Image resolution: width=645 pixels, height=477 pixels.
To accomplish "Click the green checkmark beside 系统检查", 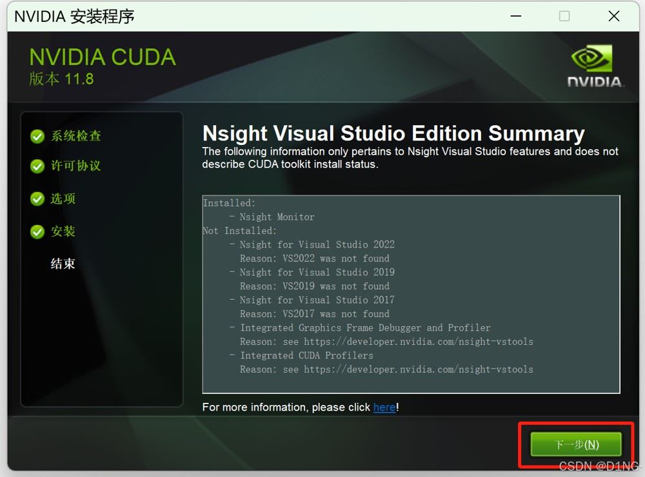I will click(37, 136).
